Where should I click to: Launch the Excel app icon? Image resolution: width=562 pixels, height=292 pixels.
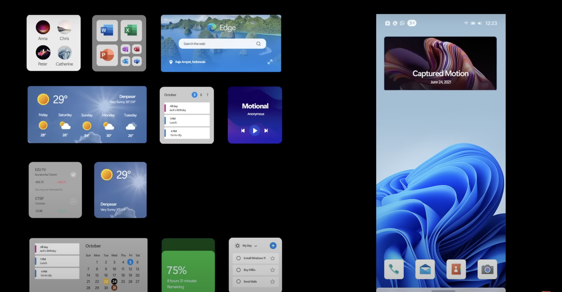pos(131,30)
